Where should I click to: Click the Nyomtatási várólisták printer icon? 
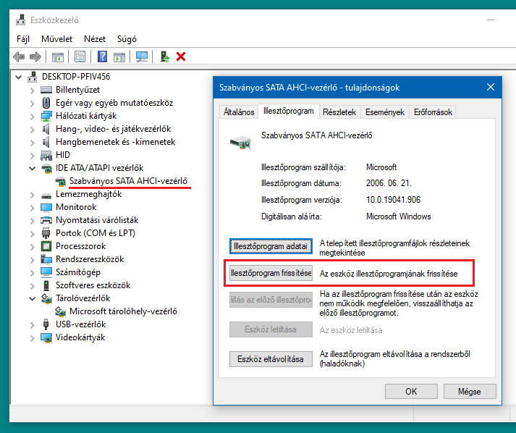pos(46,220)
